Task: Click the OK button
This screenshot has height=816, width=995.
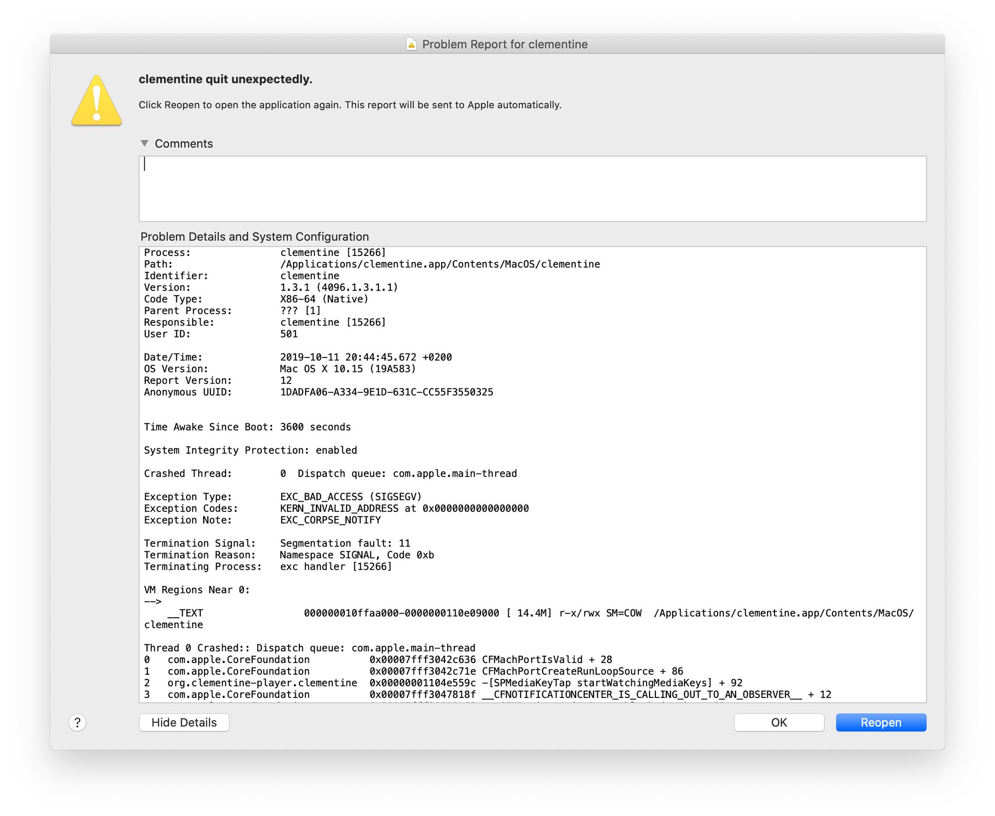Action: tap(779, 722)
